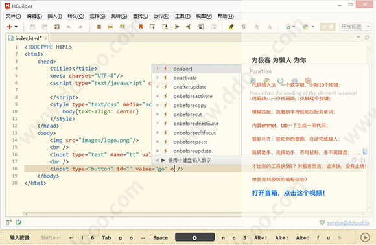The width and height of the screenshot is (376, 245).
Task: Open the dropdown arrow beside the New plus icon
Action: point(16,27)
